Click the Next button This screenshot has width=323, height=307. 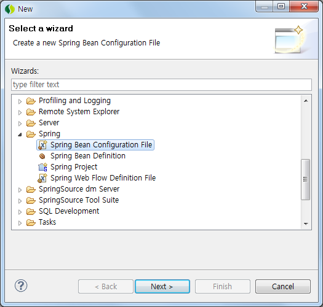(x=162, y=286)
